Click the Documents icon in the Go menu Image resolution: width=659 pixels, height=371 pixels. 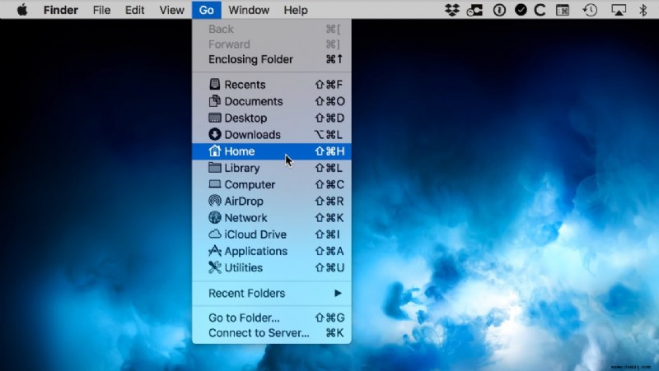214,101
